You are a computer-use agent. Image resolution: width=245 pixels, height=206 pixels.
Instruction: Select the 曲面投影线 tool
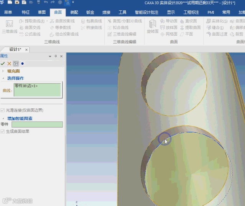62,21
